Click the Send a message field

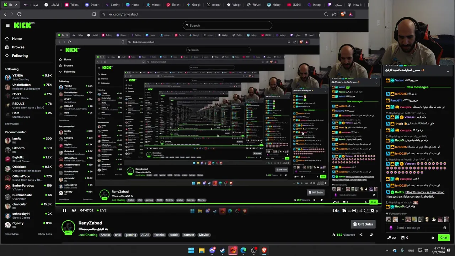point(418,228)
